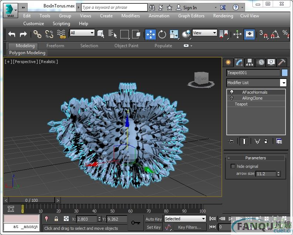Toggle AFaceNormals modifier lightbulb
Viewport: 293px width, 235px height.
(x=232, y=92)
